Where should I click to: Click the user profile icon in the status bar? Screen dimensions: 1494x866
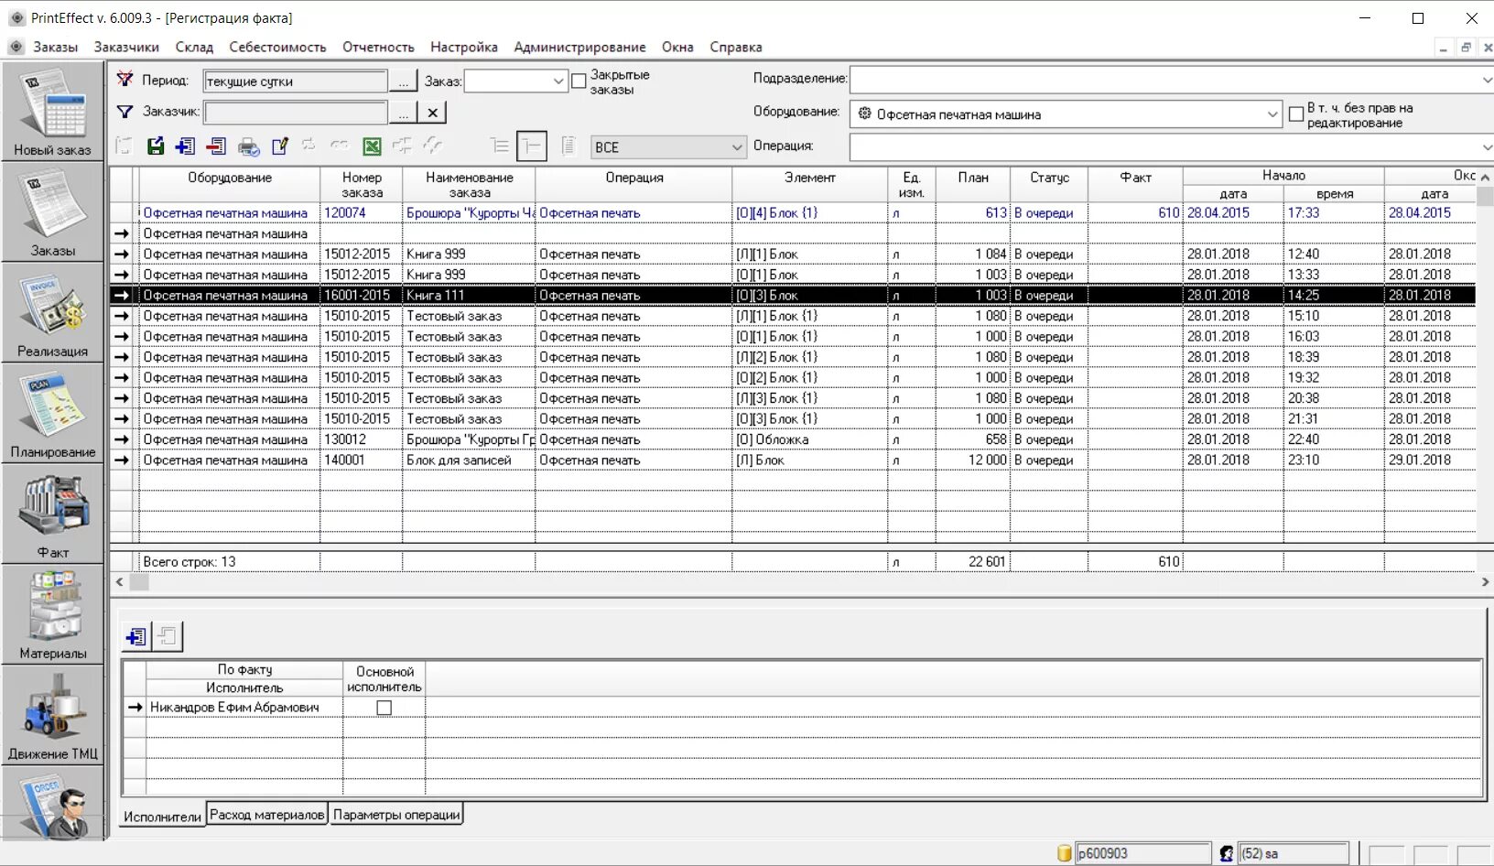point(1227,853)
